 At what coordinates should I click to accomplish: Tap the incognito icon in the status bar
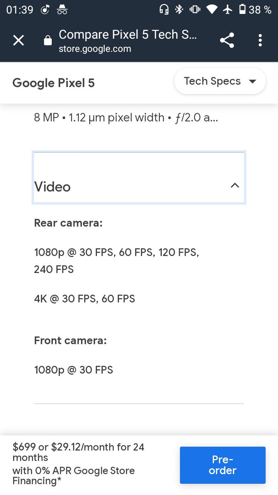pyautogui.click(x=62, y=10)
